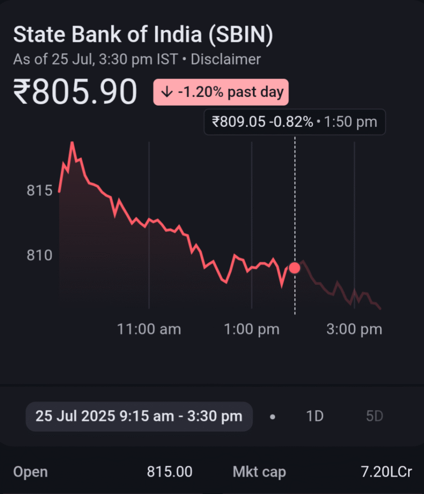Click the ₹809.05 price tooltip
Screen dimensions: 424x494
click(x=295, y=122)
